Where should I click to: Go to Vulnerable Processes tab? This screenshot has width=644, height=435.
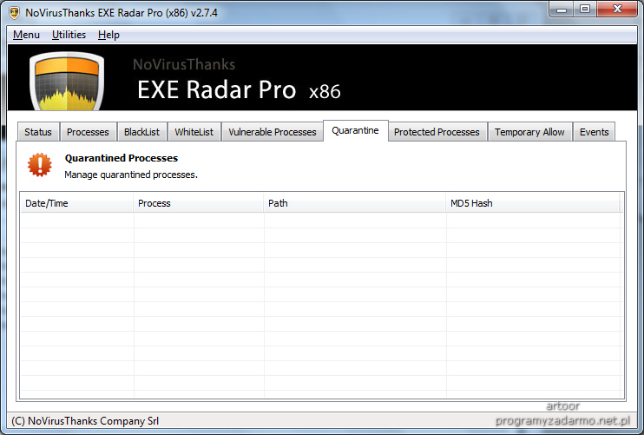273,132
